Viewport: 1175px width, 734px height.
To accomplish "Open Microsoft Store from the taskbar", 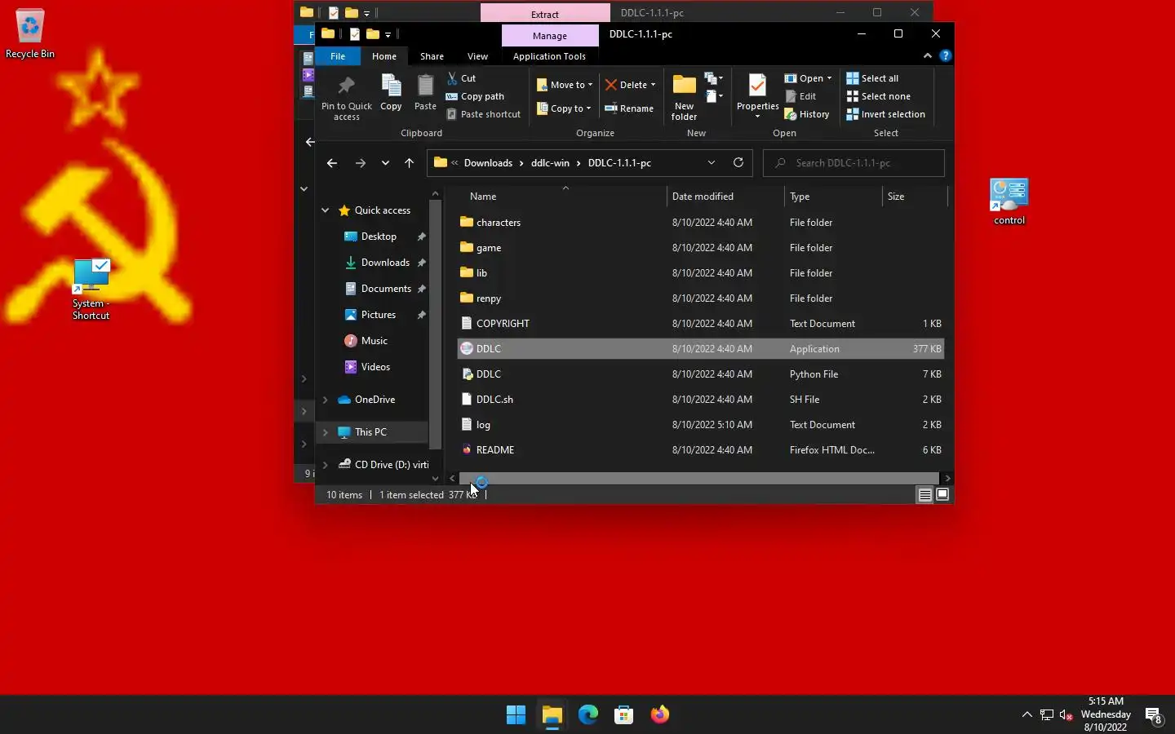I will pos(623,714).
